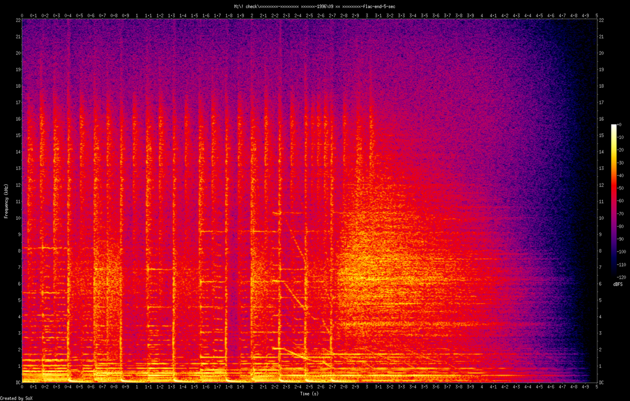
Task: Click the '-90' value on the dBFS scale
Action: click(620, 239)
